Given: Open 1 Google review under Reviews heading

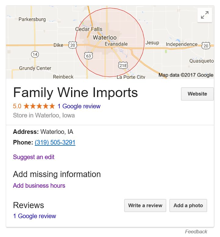Looking at the screenshot, I should (34, 216).
